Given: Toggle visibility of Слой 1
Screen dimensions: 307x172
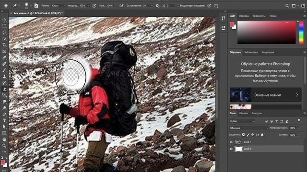Looking at the screenshot, I should [x=231, y=142].
